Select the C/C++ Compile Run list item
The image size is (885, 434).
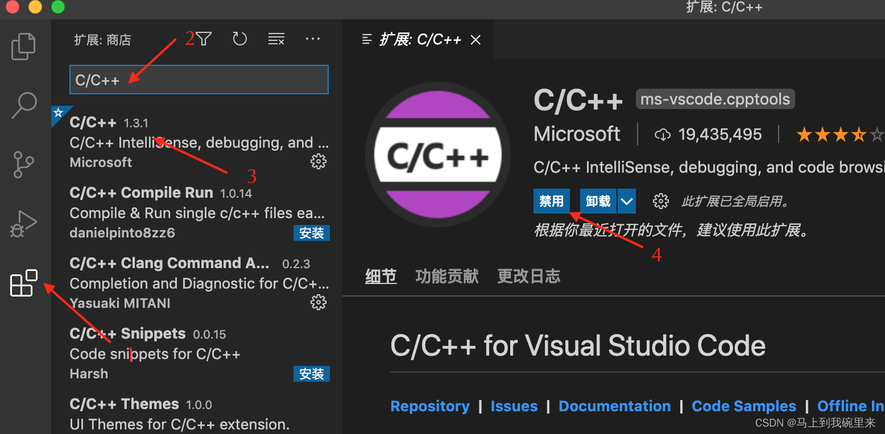[197, 212]
